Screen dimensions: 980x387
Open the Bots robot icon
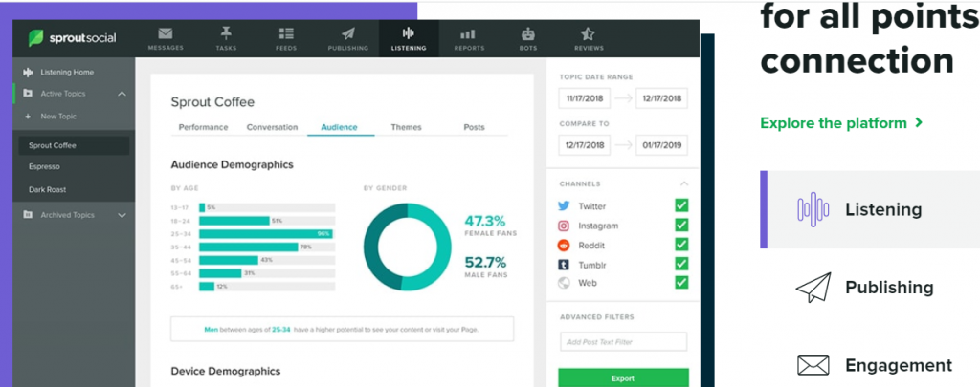click(528, 33)
